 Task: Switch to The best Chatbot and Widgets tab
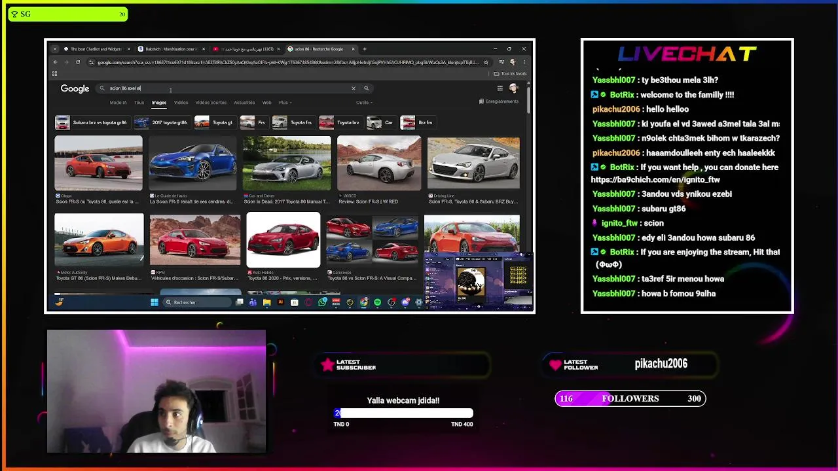pos(96,49)
